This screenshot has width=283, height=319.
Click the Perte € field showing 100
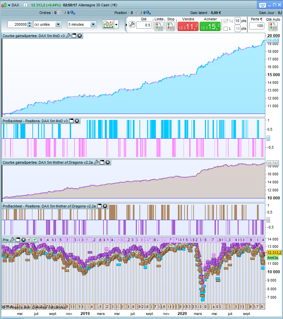[x=257, y=26]
